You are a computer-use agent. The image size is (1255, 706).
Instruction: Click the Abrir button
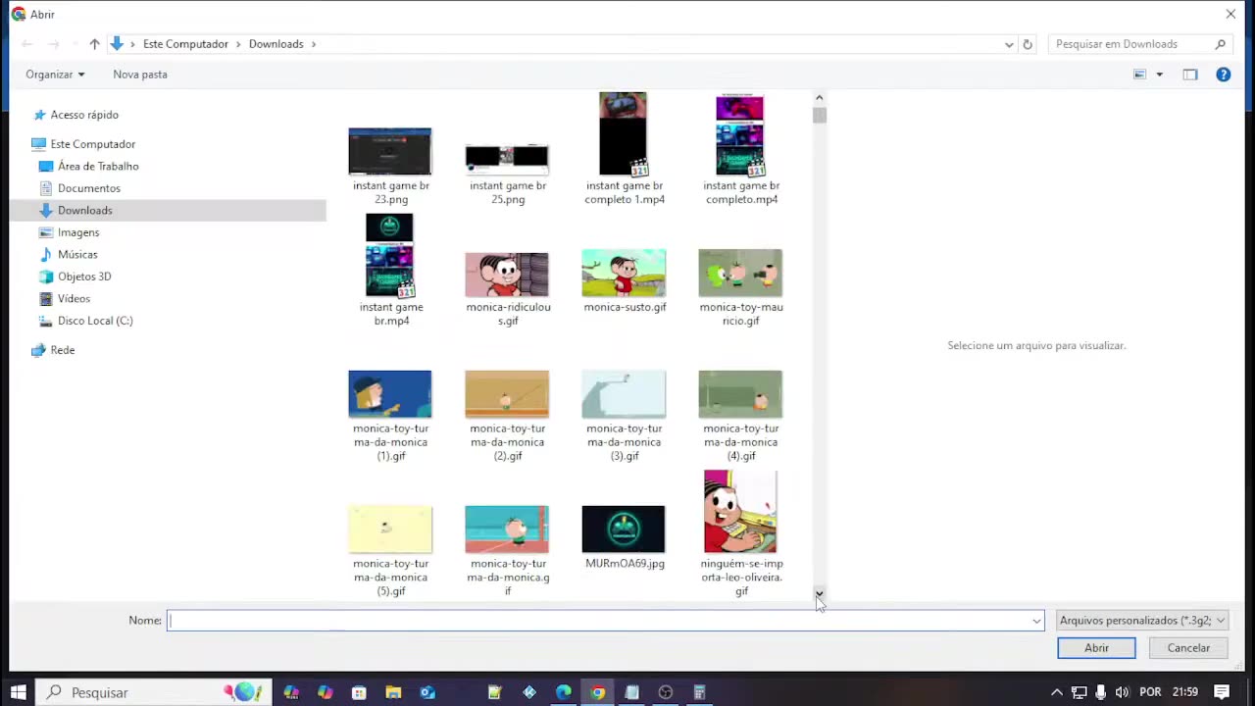pyautogui.click(x=1096, y=648)
